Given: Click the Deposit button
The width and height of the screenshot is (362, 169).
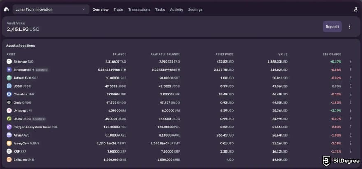Looking at the screenshot, I should click(x=332, y=27).
